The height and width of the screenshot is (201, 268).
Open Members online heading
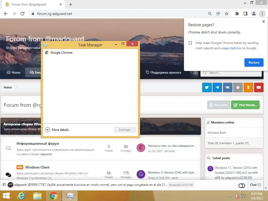click(222, 122)
